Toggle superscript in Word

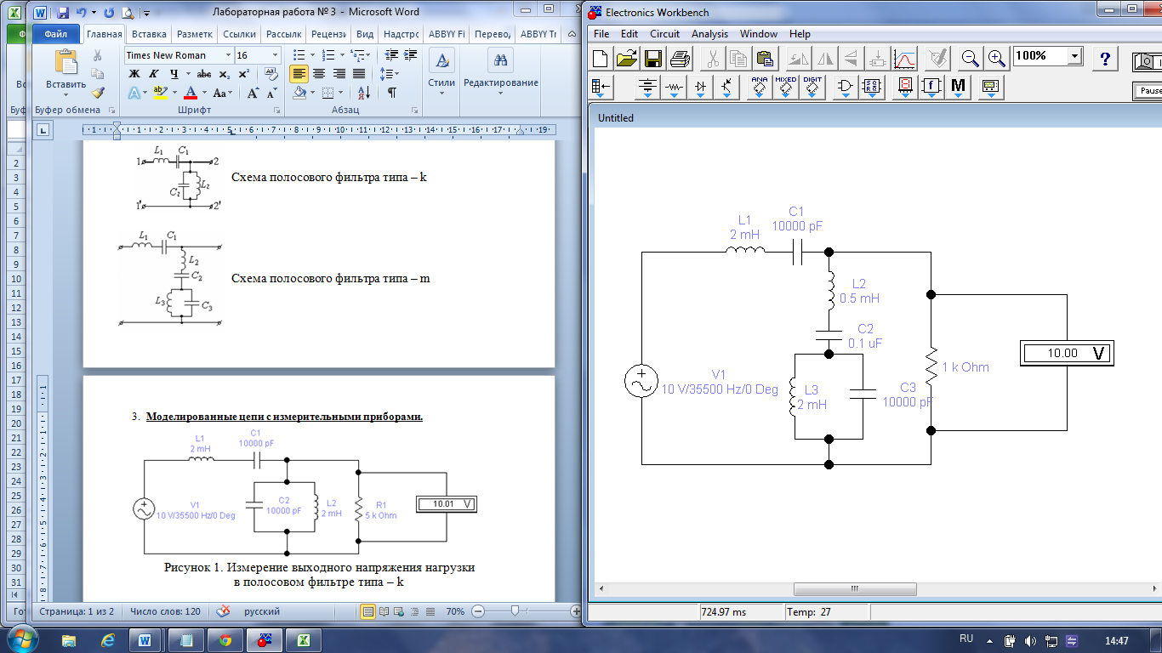tap(244, 74)
